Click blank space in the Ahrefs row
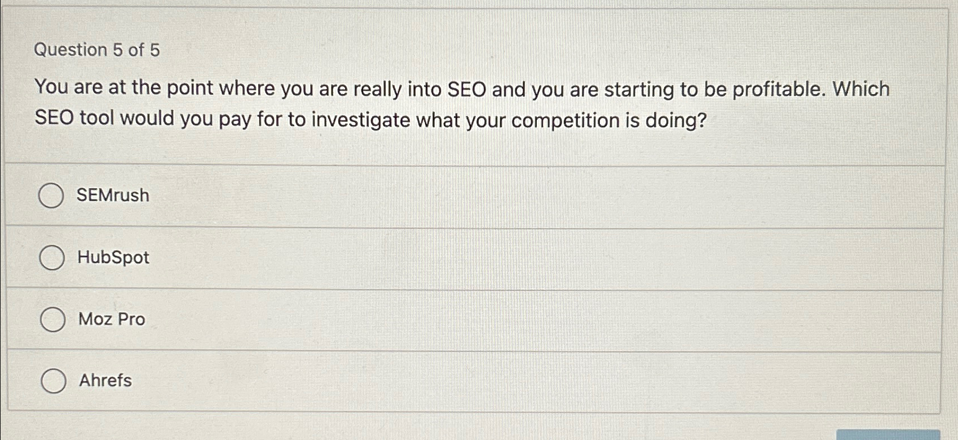 pyautogui.click(x=507, y=381)
